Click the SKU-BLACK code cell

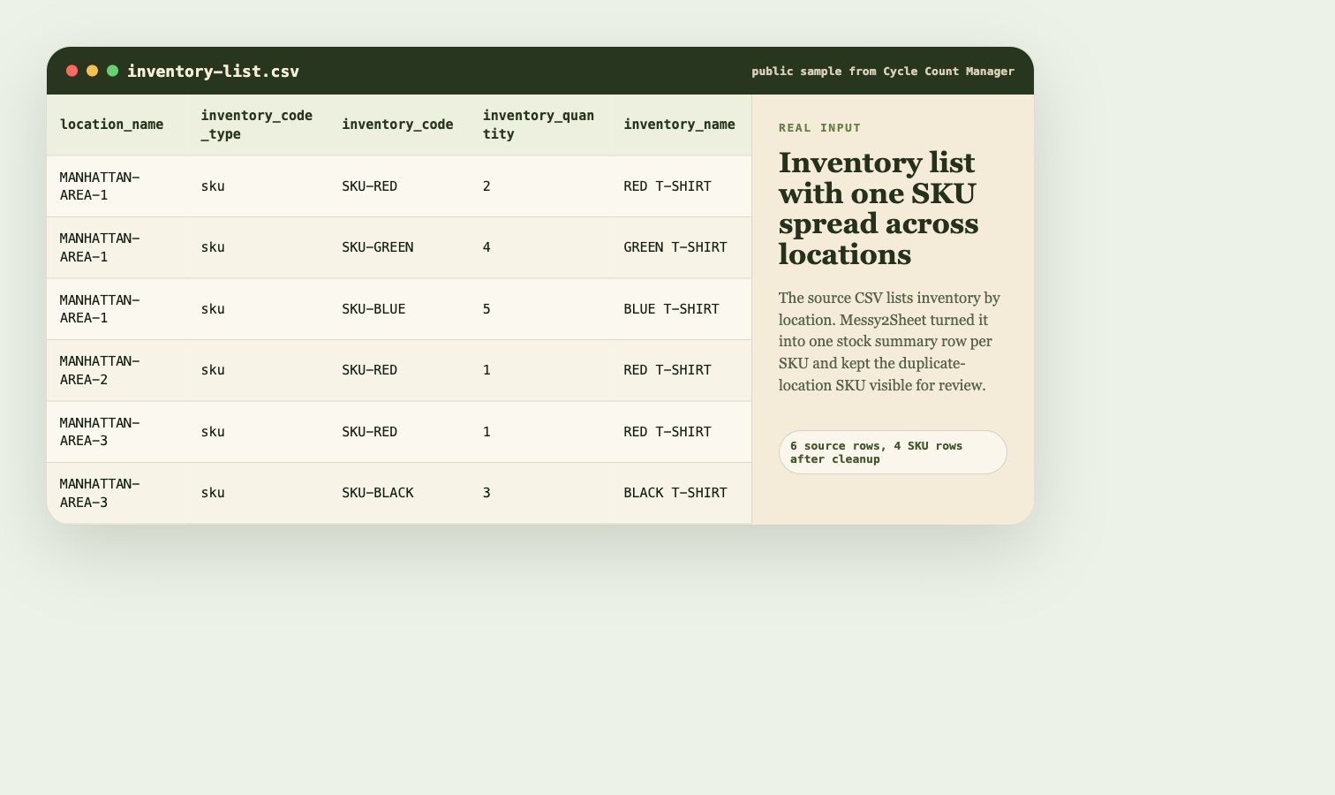pyautogui.click(x=399, y=493)
